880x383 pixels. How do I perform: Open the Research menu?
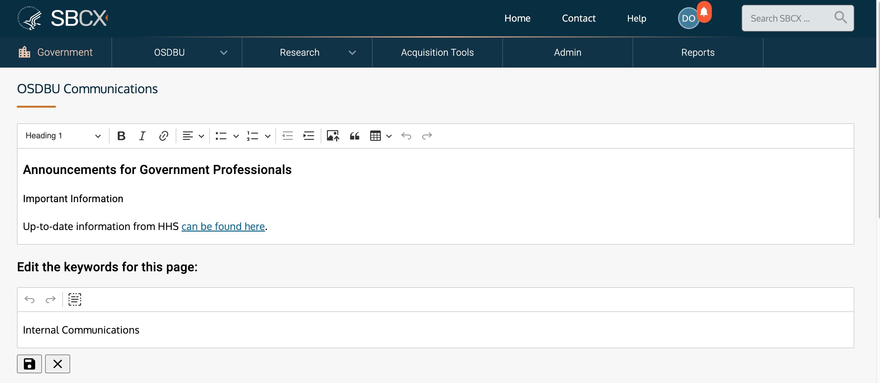point(300,52)
